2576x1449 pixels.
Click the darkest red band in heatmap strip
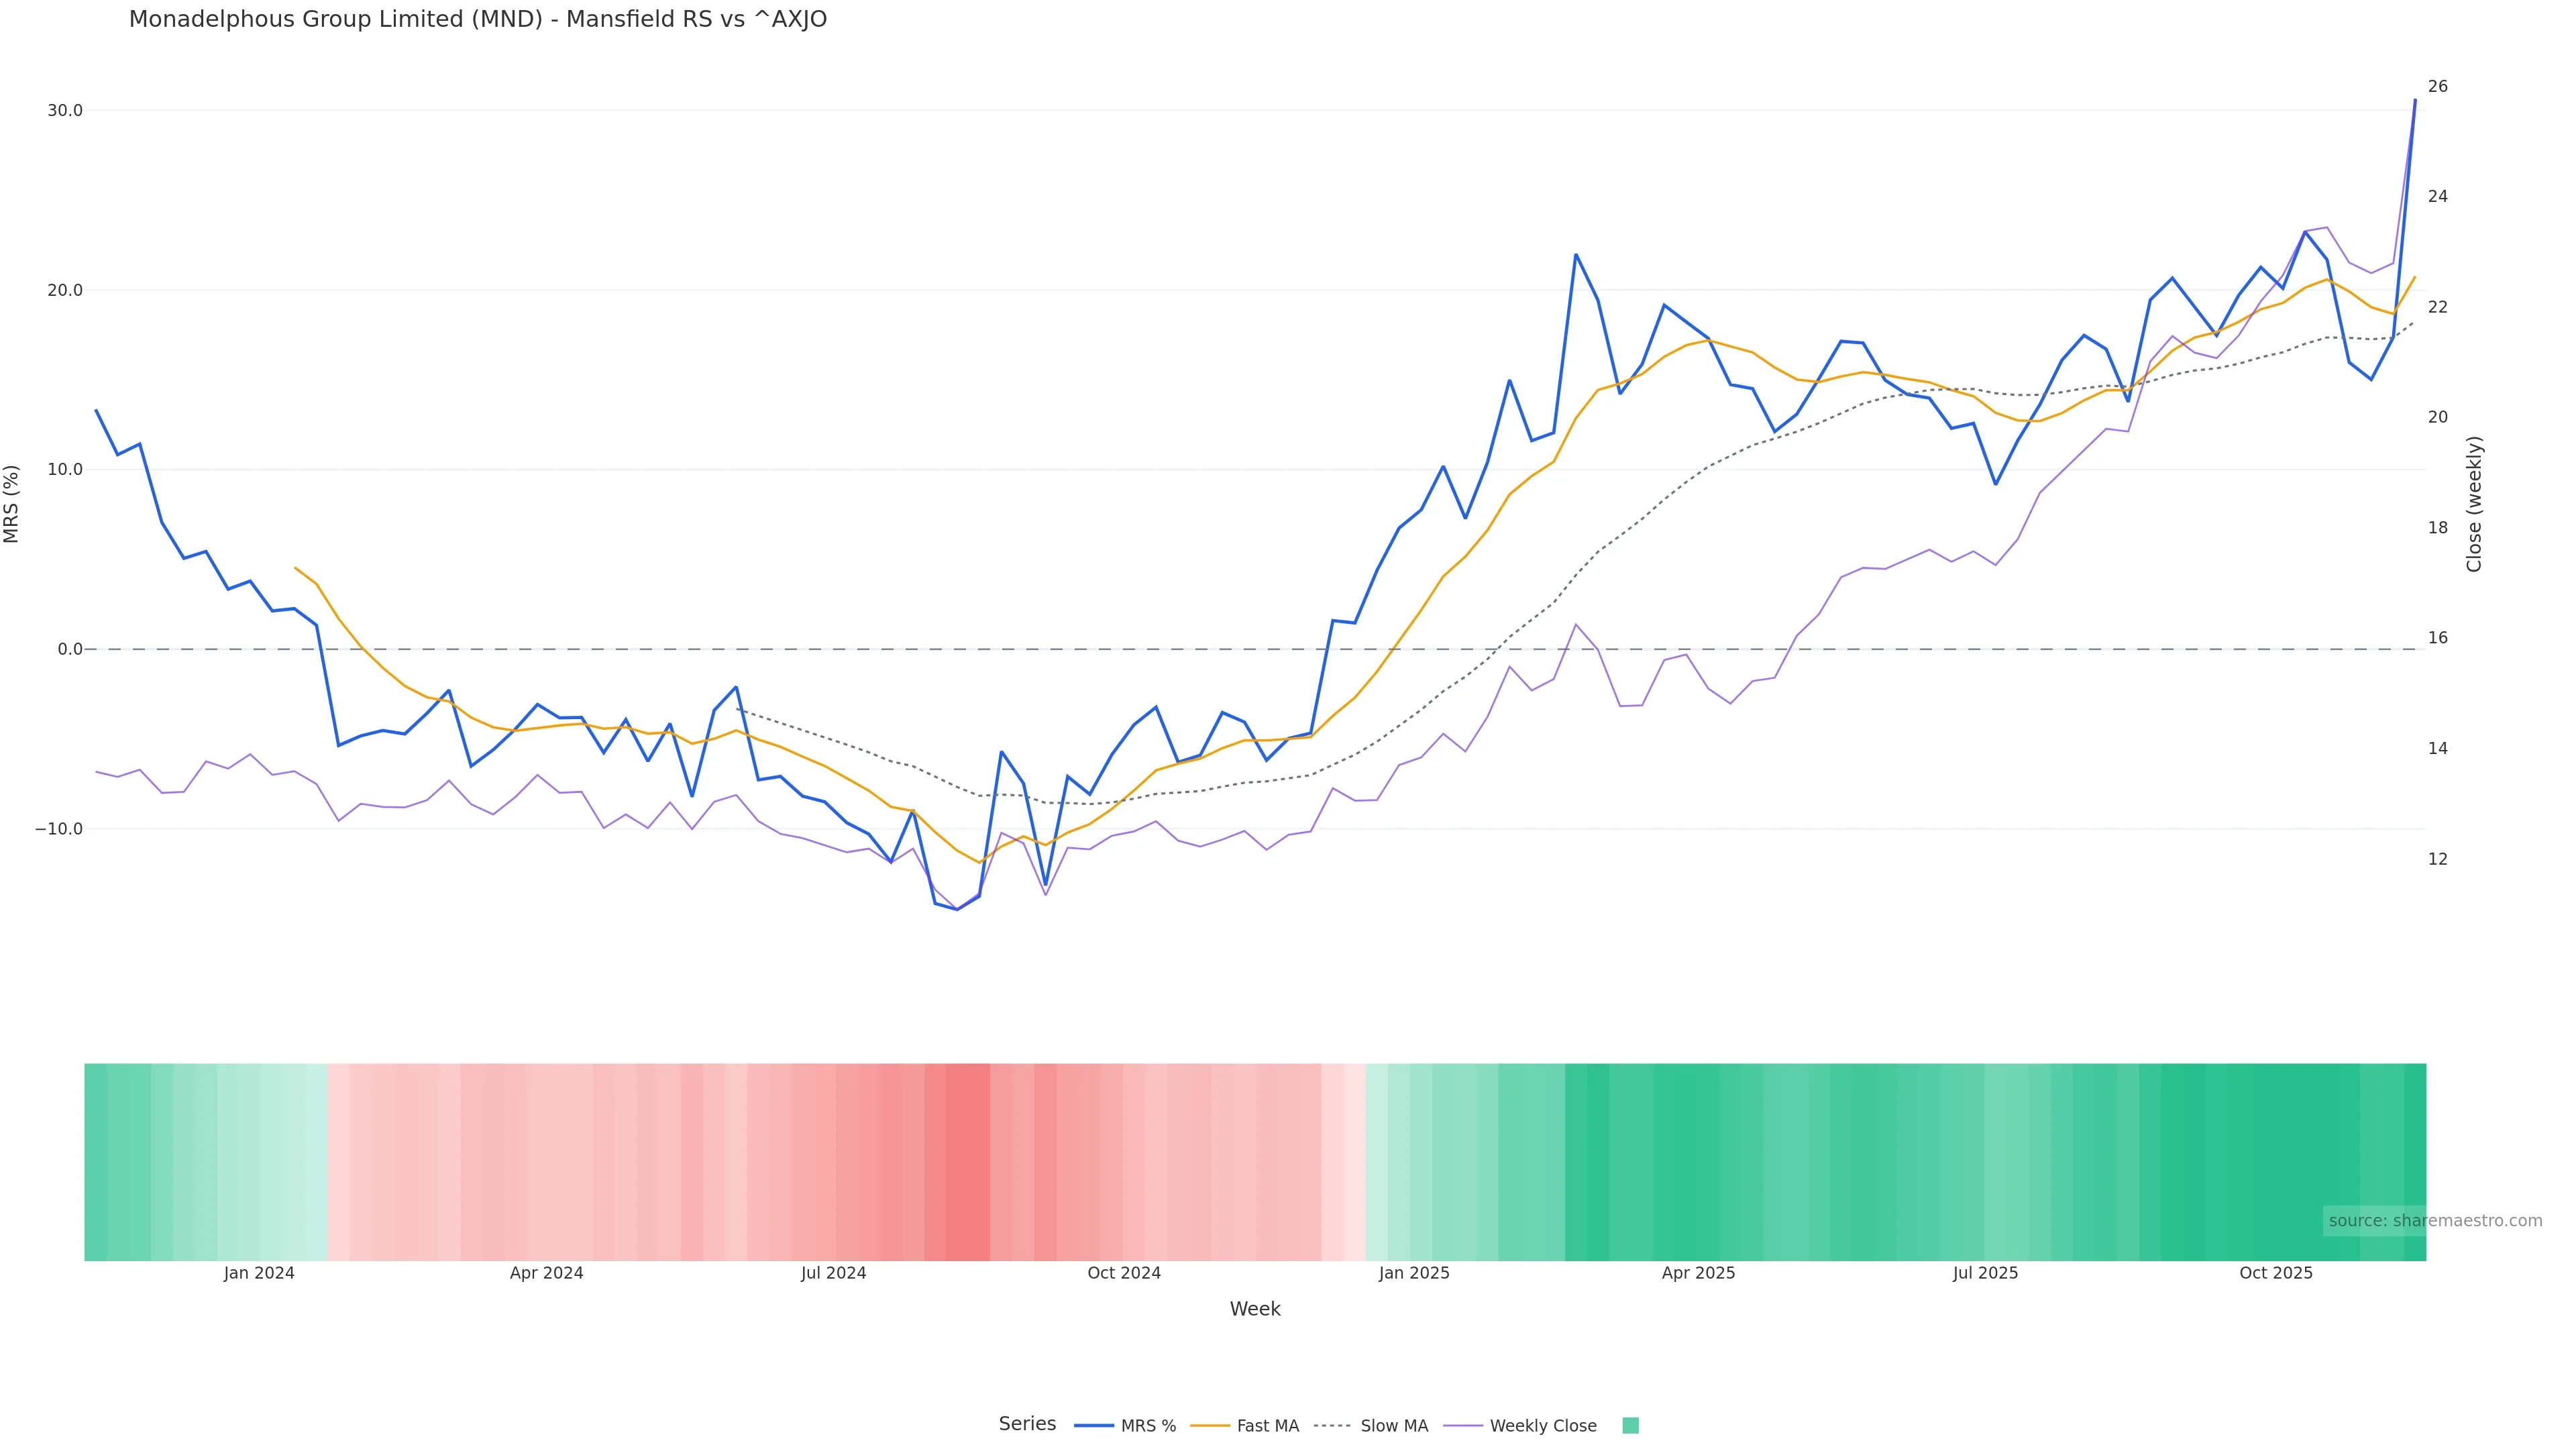(967, 1162)
